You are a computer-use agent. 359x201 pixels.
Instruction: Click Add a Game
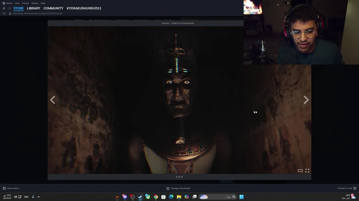point(11,188)
